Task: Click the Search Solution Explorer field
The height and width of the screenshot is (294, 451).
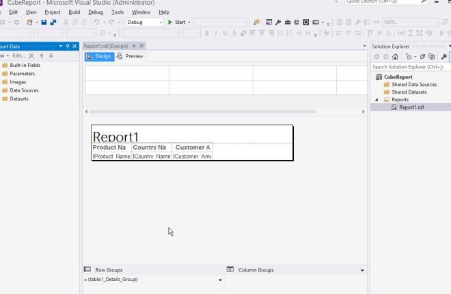Action: pos(409,67)
